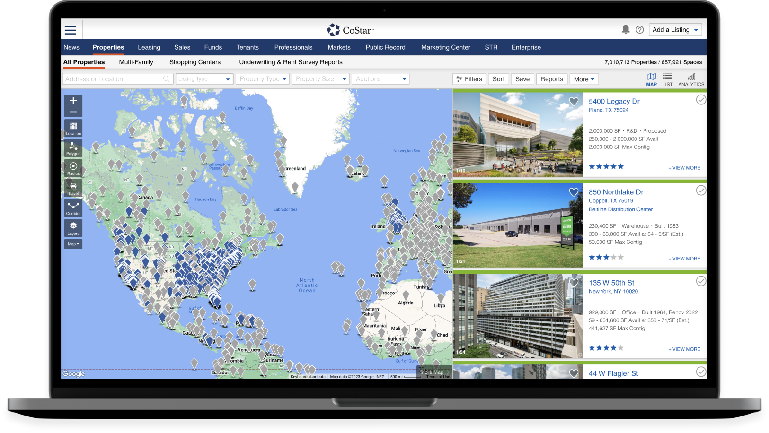Click the Address or Location search field

click(x=114, y=79)
